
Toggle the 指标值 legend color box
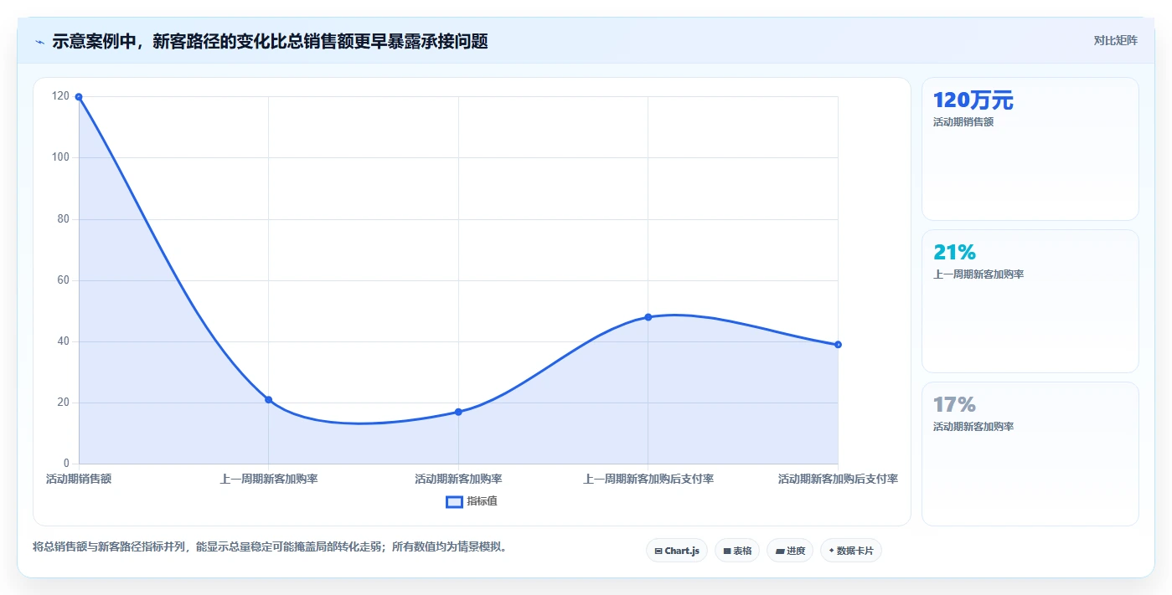(454, 501)
